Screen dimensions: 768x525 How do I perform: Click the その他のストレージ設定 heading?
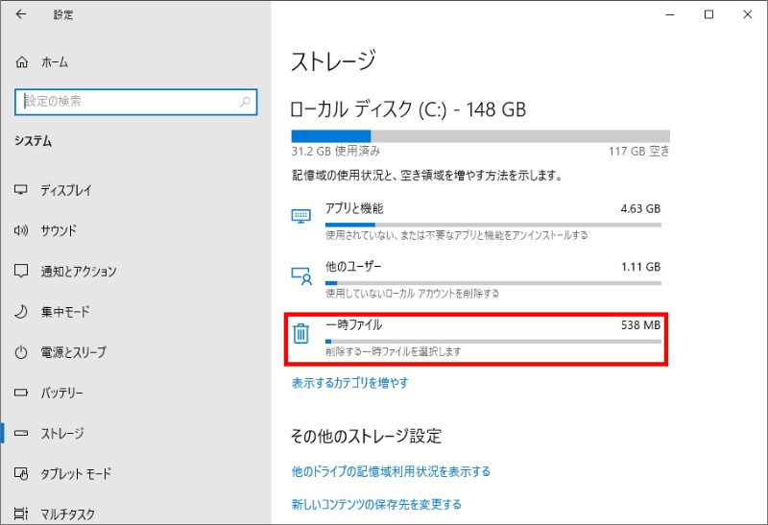367,436
